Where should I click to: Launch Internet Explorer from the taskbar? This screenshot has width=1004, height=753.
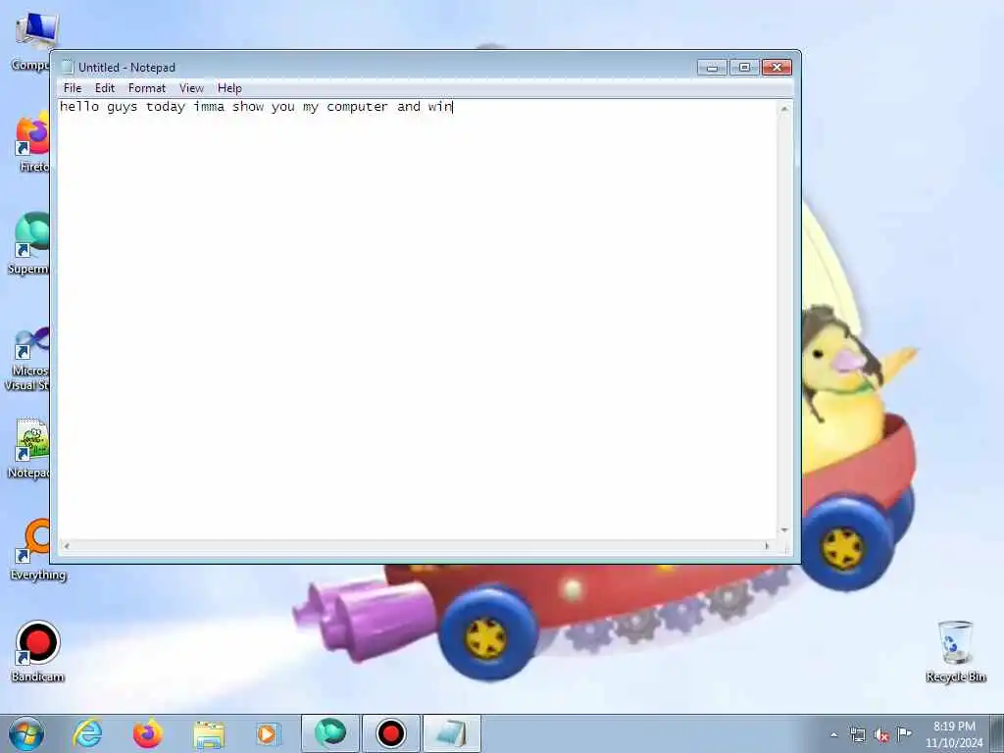tap(87, 733)
